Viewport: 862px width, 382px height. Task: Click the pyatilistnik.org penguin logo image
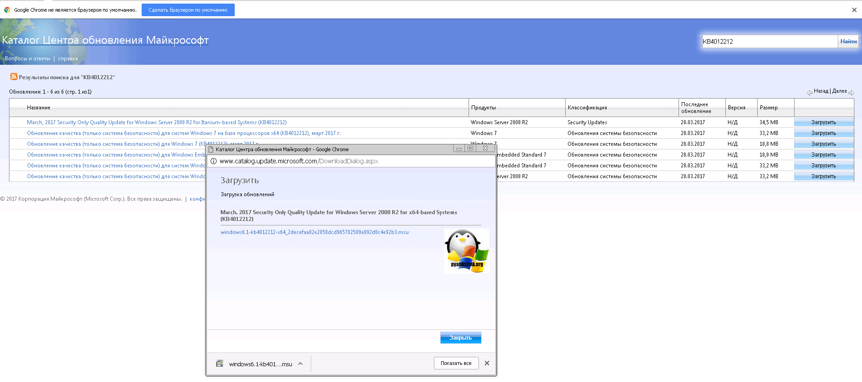466,251
